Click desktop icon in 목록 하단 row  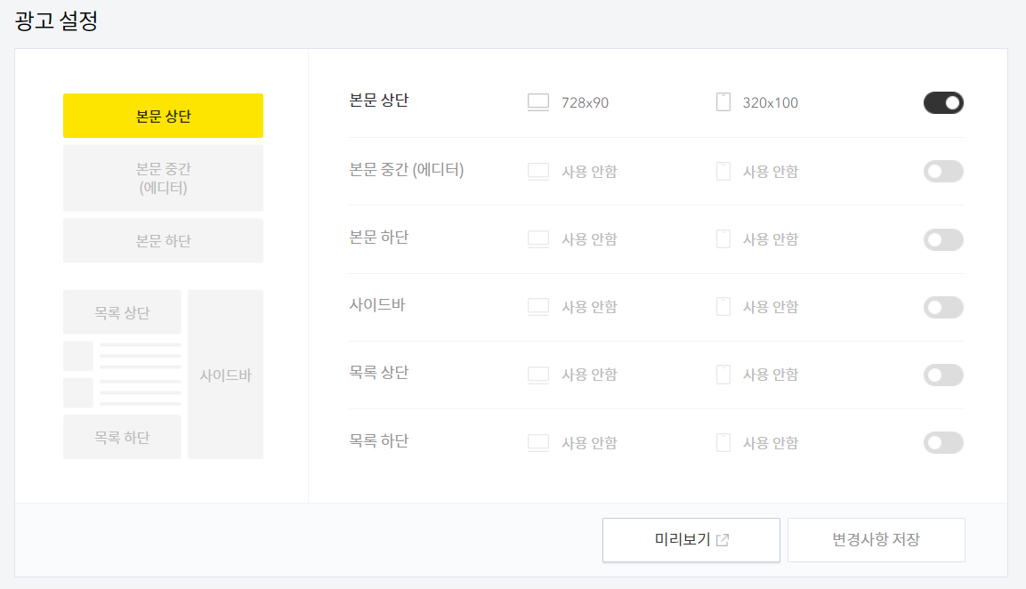pyautogui.click(x=537, y=443)
